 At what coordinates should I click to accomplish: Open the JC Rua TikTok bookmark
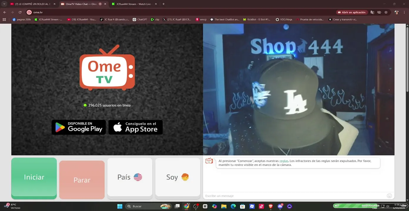[115, 20]
